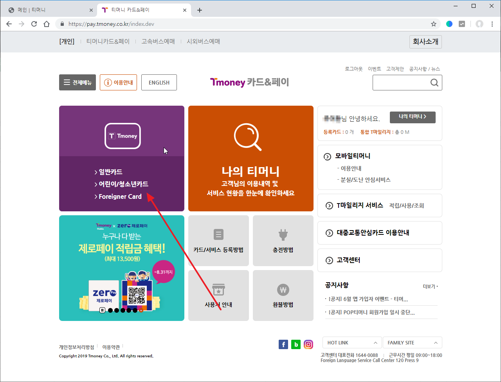
Task: Open 충전방법 plug tile
Action: [283, 241]
